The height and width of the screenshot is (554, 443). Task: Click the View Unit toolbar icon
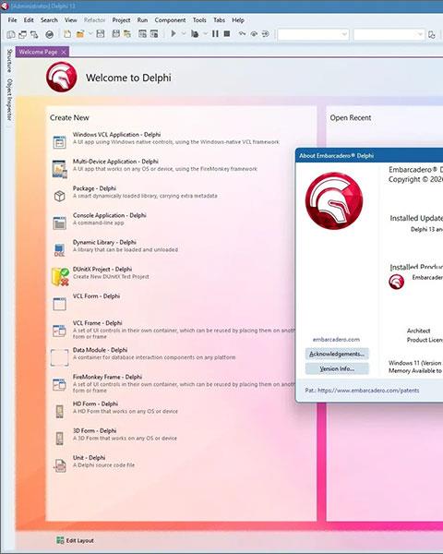click(11, 34)
